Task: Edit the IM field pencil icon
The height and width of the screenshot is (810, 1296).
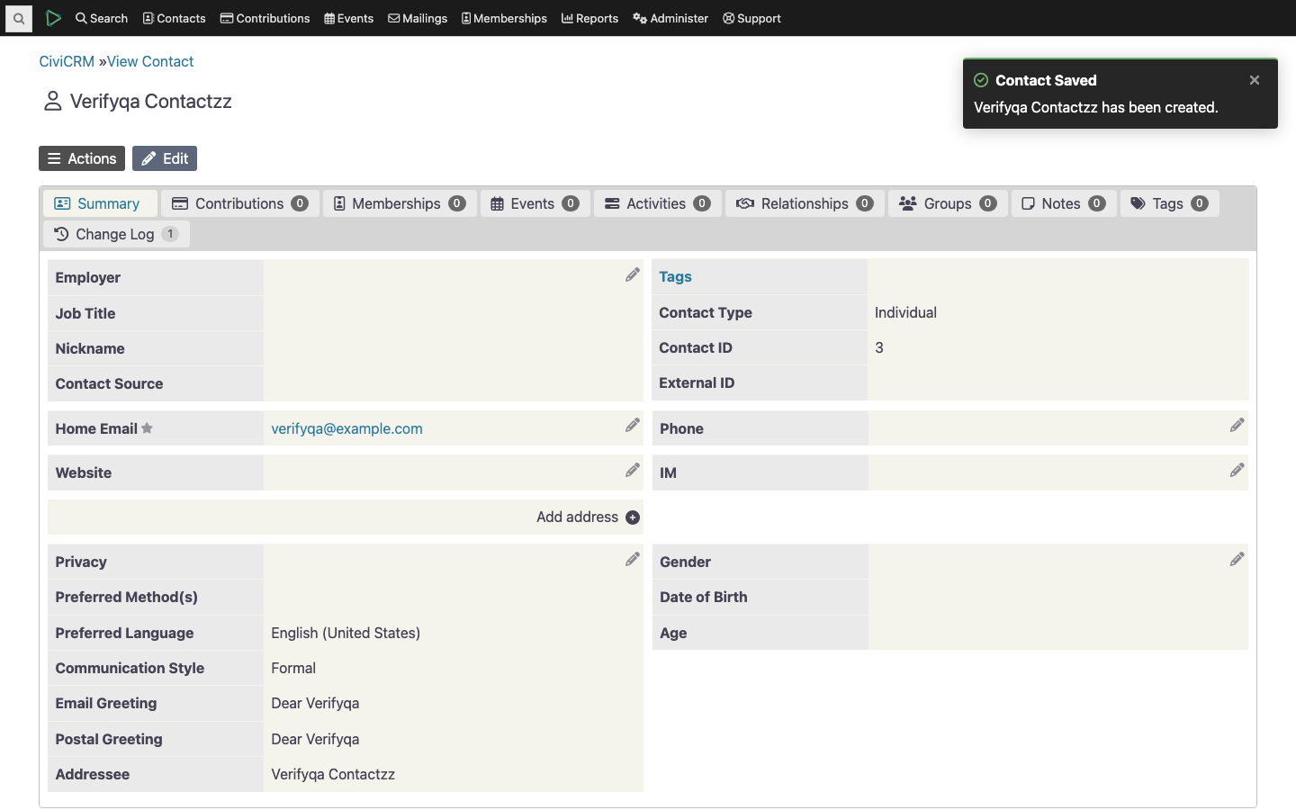Action: pos(1237,470)
